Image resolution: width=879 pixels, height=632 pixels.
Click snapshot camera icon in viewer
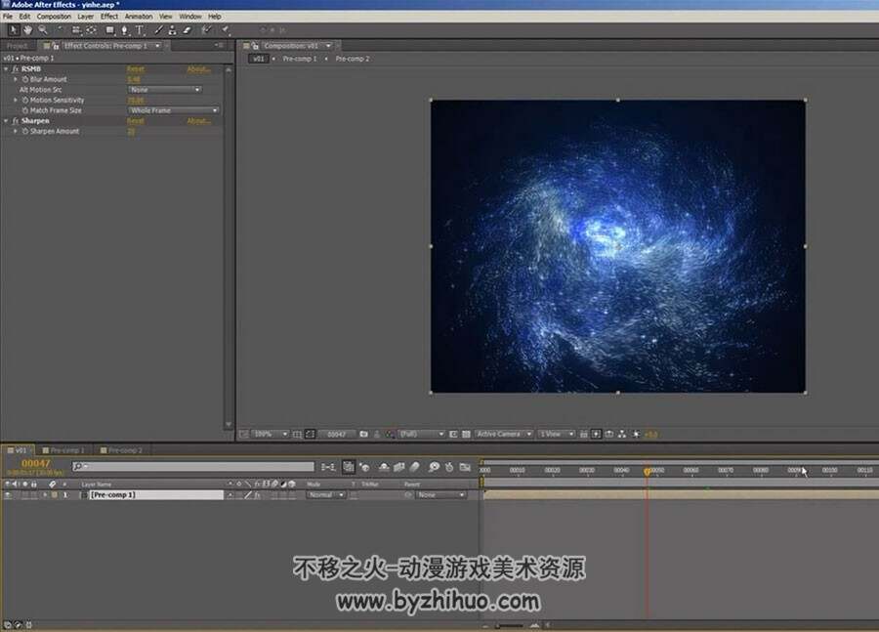point(364,434)
